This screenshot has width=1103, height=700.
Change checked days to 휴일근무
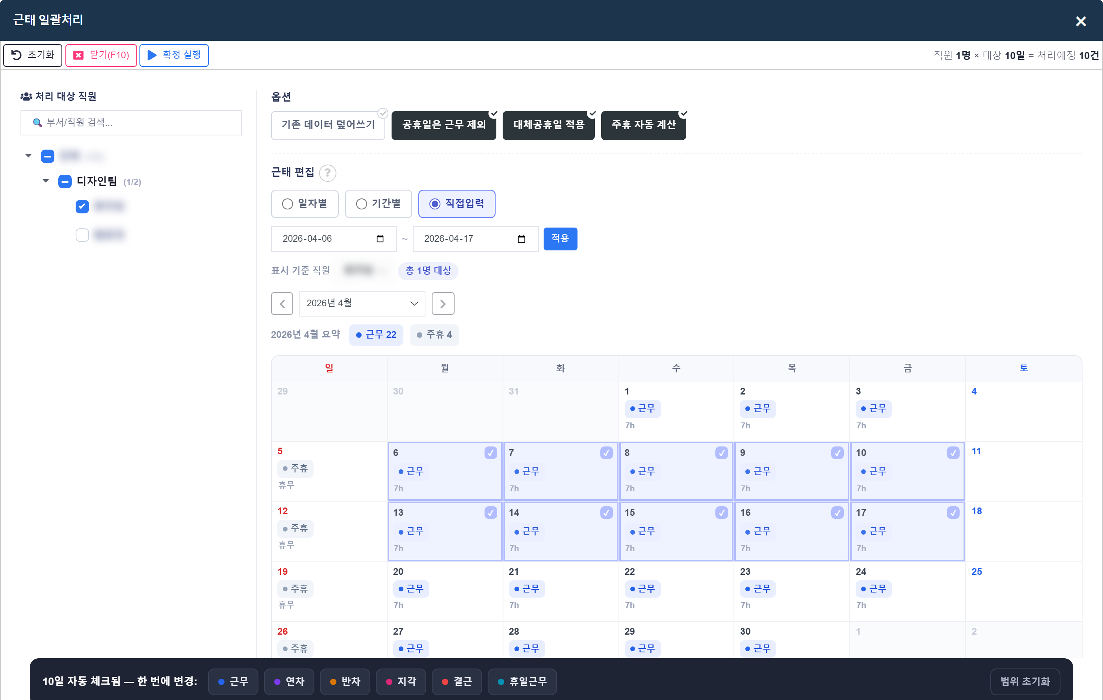522,681
